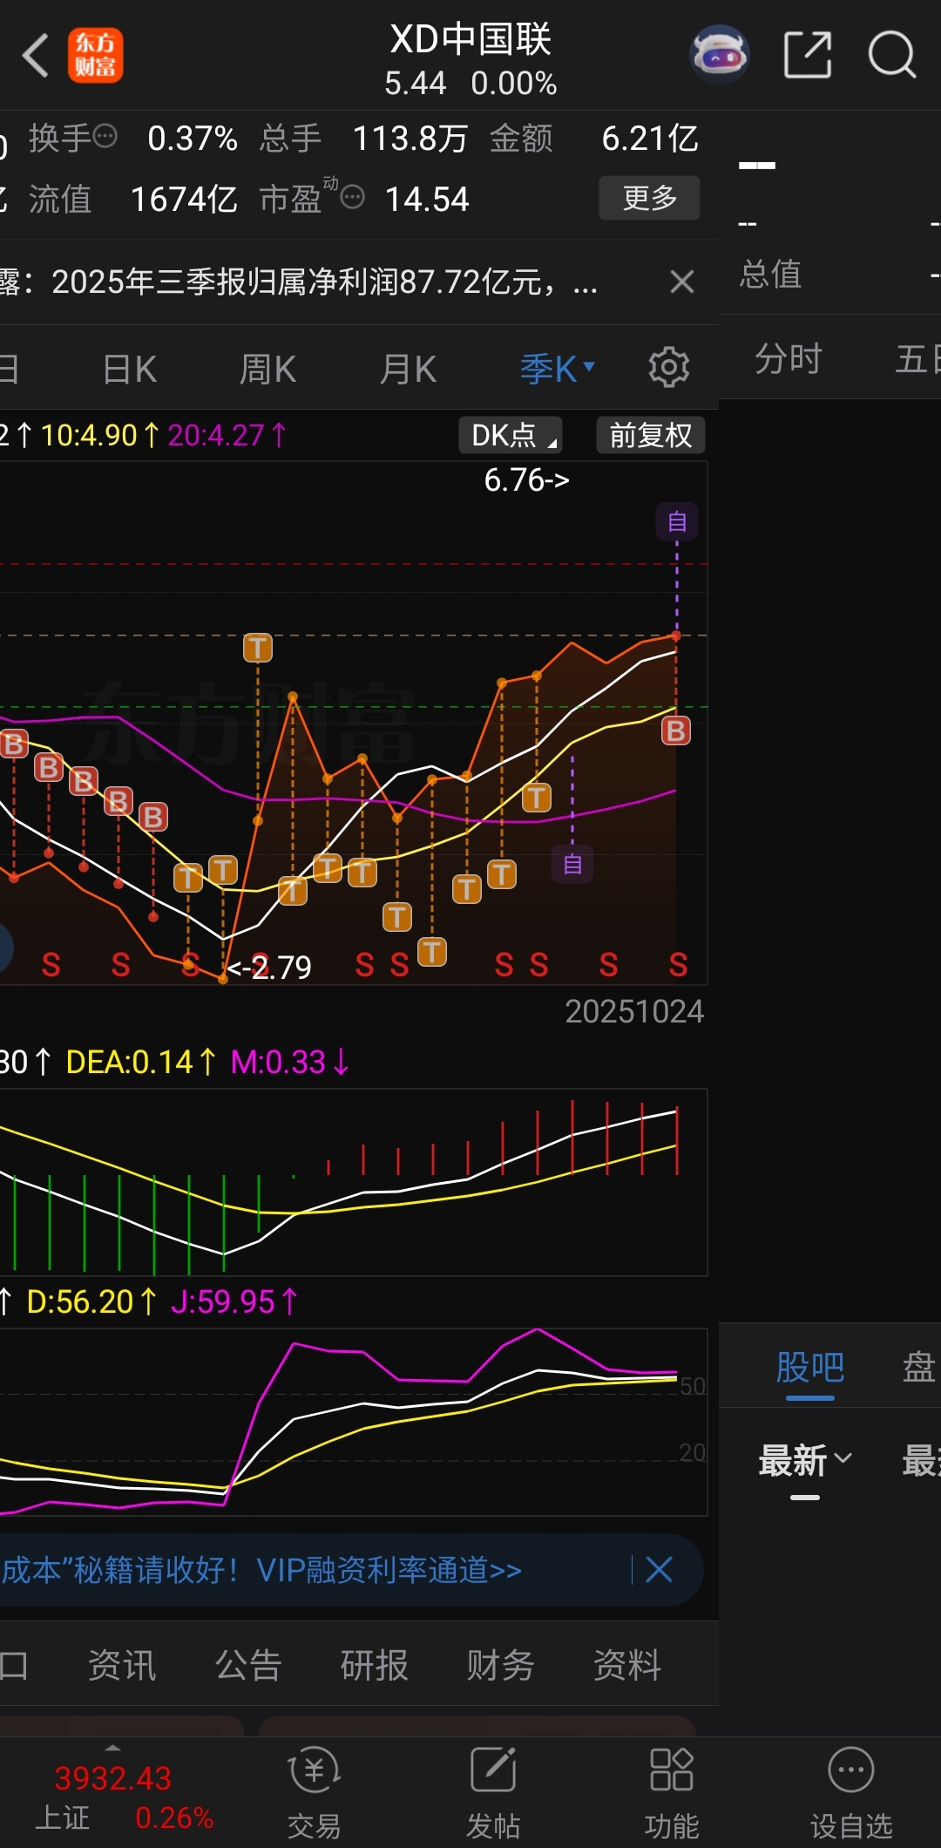Expand the 上证 index ticker arrow
The width and height of the screenshot is (941, 1848).
point(113,1748)
